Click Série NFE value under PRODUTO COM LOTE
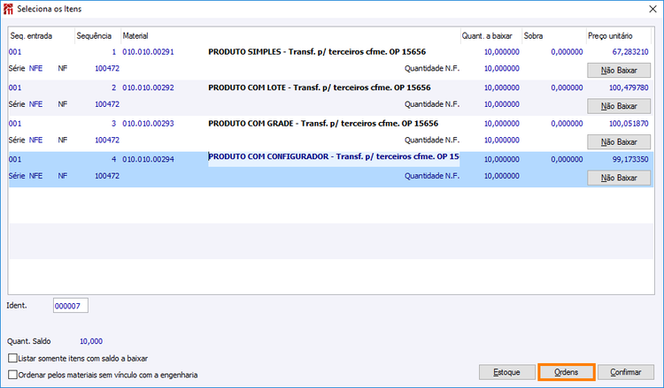 click(36, 104)
